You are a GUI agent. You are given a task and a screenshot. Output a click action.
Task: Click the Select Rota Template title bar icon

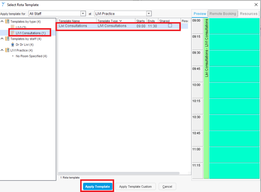click(3, 5)
